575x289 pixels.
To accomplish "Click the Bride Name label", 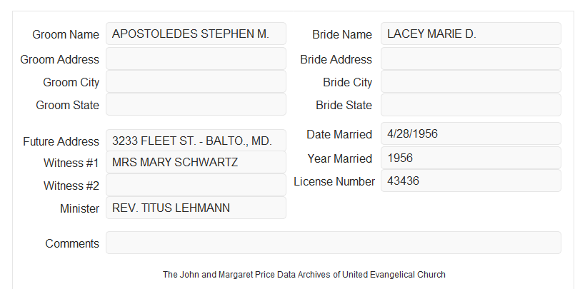I will click(x=342, y=34).
